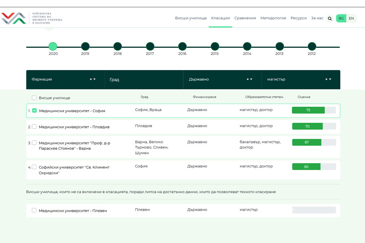The height and width of the screenshot is (243, 365).
Task: Click the note about universities excluded from ranking
Action: [151, 192]
